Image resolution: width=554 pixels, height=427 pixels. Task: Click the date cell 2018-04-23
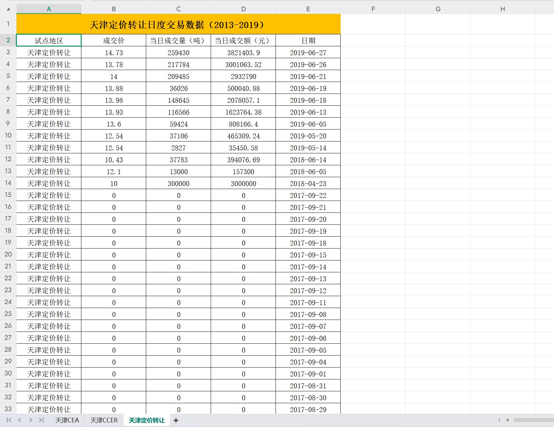pos(308,183)
